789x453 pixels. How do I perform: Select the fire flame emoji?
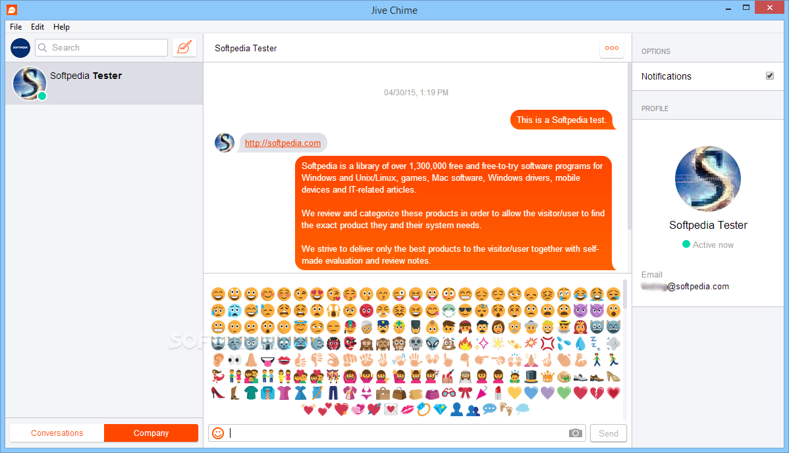point(465,343)
